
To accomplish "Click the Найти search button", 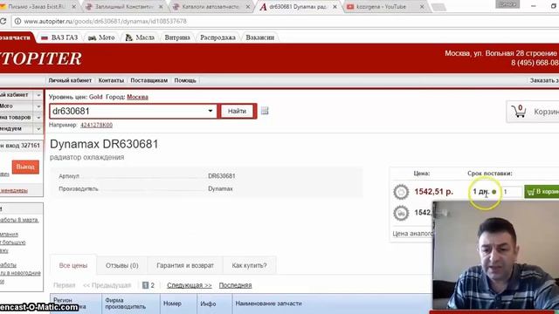I will click(237, 111).
